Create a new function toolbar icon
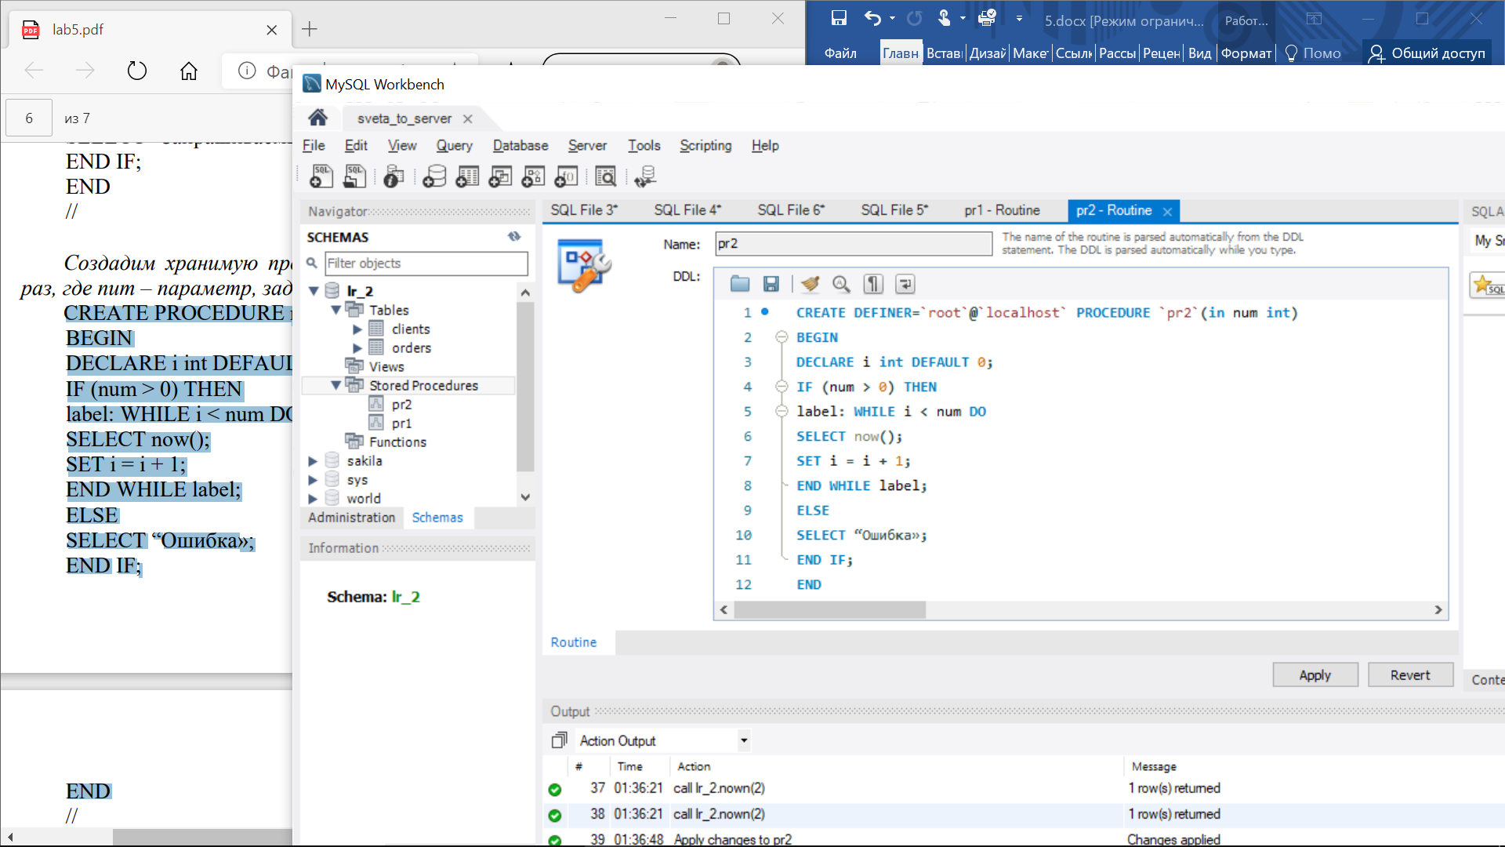 (x=566, y=176)
